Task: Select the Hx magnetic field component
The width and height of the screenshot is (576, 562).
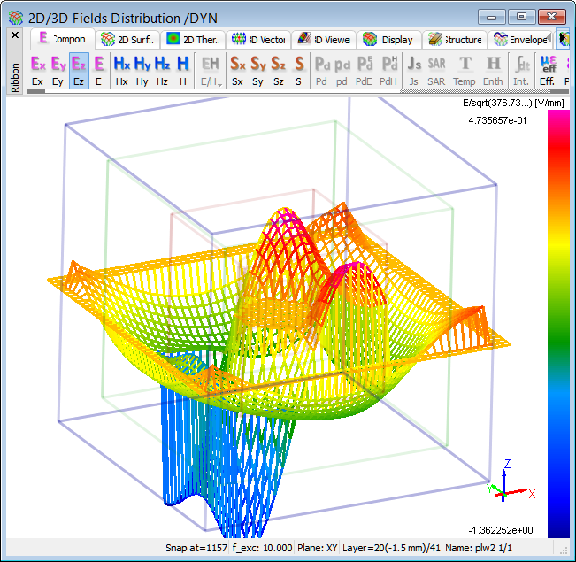Action: [122, 65]
